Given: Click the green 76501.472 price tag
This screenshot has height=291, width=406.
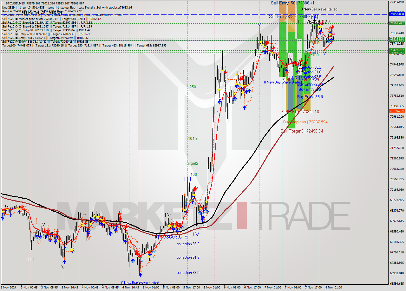Looking at the screenshot, I should click(397, 23).
